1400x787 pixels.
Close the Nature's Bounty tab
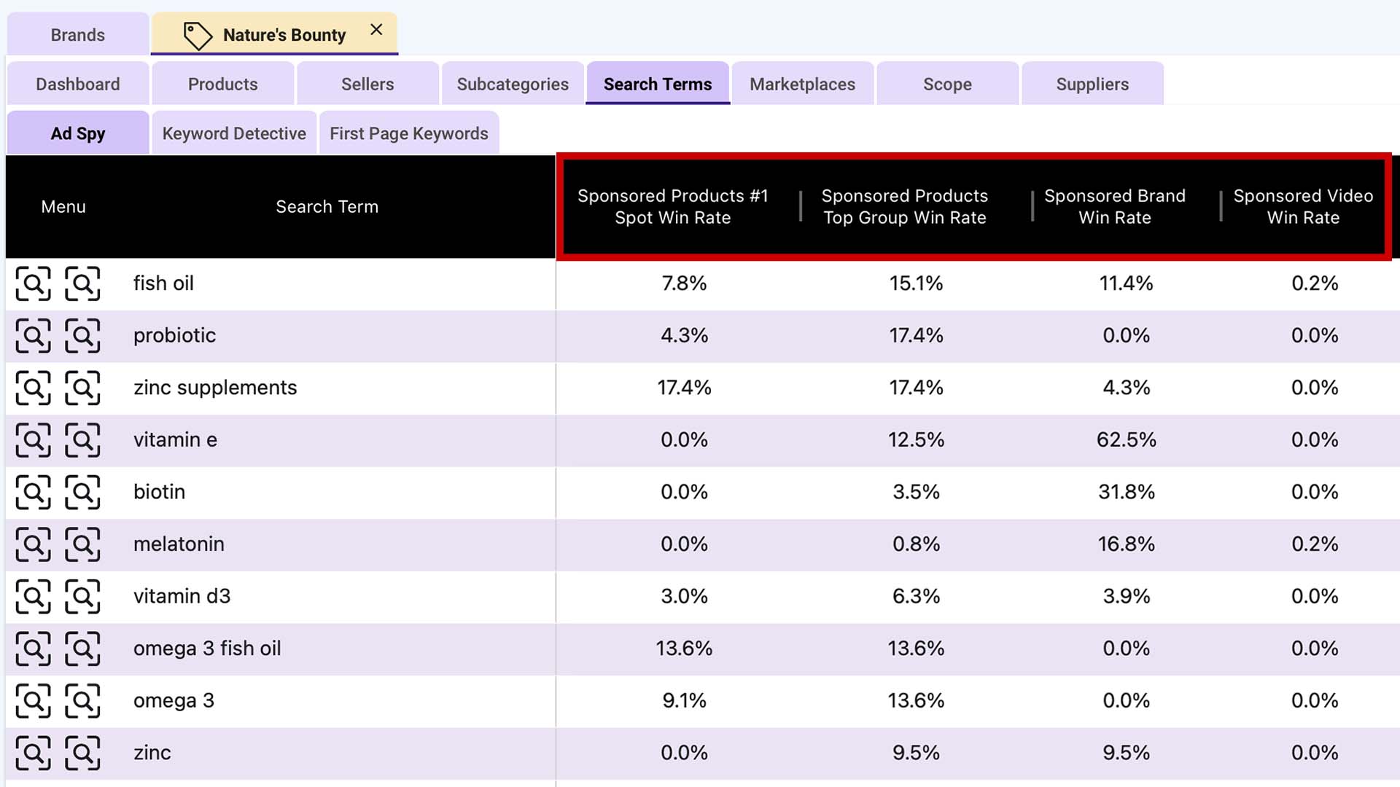coord(376,30)
